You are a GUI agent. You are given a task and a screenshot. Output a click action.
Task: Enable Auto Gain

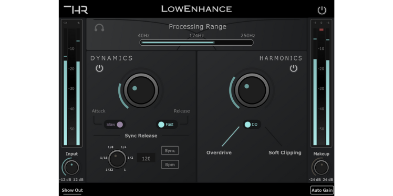point(322,190)
